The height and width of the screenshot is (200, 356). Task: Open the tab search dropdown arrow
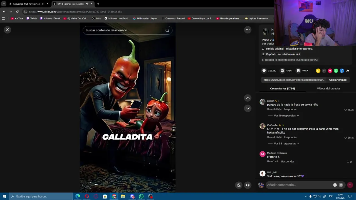pos(4,4)
